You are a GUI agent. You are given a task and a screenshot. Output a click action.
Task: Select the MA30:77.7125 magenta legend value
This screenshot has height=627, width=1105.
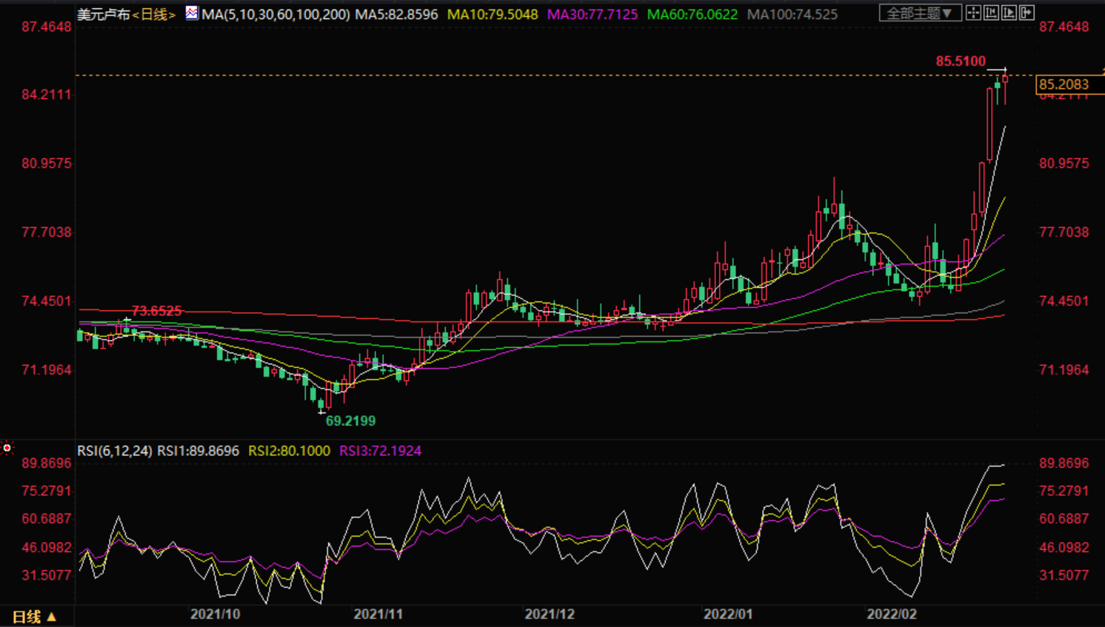click(x=592, y=14)
